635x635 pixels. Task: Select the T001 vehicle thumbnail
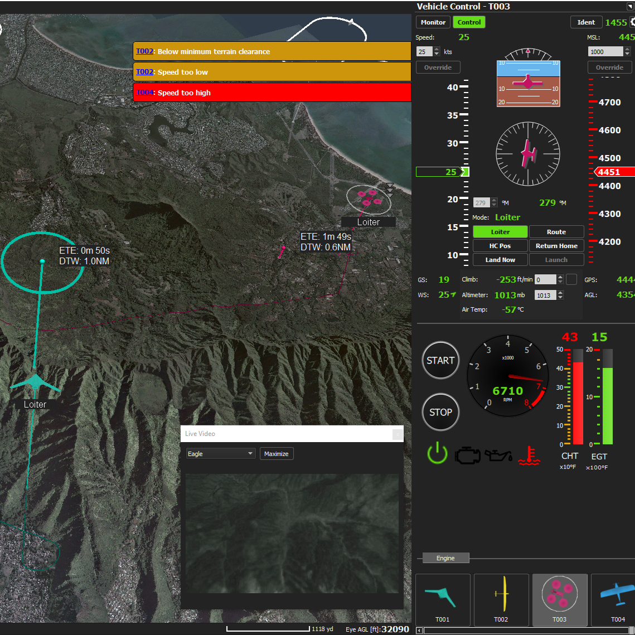(443, 600)
